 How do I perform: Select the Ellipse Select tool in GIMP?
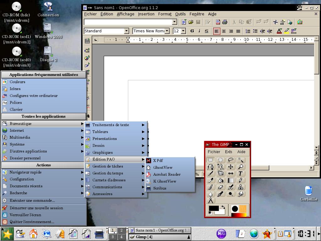[220, 160]
